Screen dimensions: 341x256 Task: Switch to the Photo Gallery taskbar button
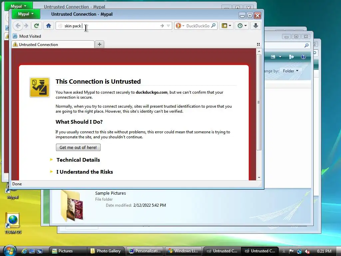(106, 251)
